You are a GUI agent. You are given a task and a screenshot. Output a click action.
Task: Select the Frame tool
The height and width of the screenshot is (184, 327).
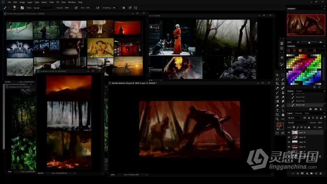point(283,84)
